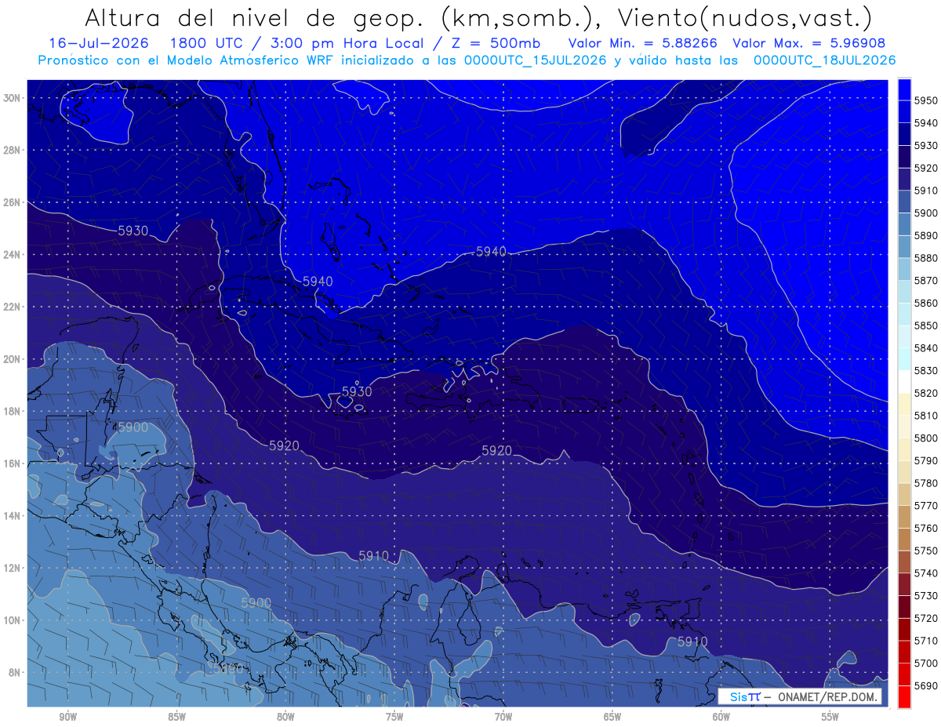Click the 30N latitude label
The image size is (941, 727).
pos(13,98)
